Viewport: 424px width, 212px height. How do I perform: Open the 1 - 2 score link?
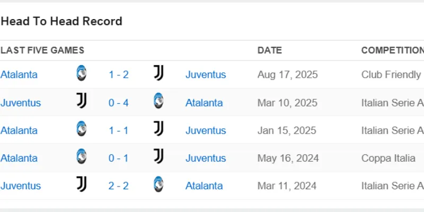pyautogui.click(x=119, y=75)
